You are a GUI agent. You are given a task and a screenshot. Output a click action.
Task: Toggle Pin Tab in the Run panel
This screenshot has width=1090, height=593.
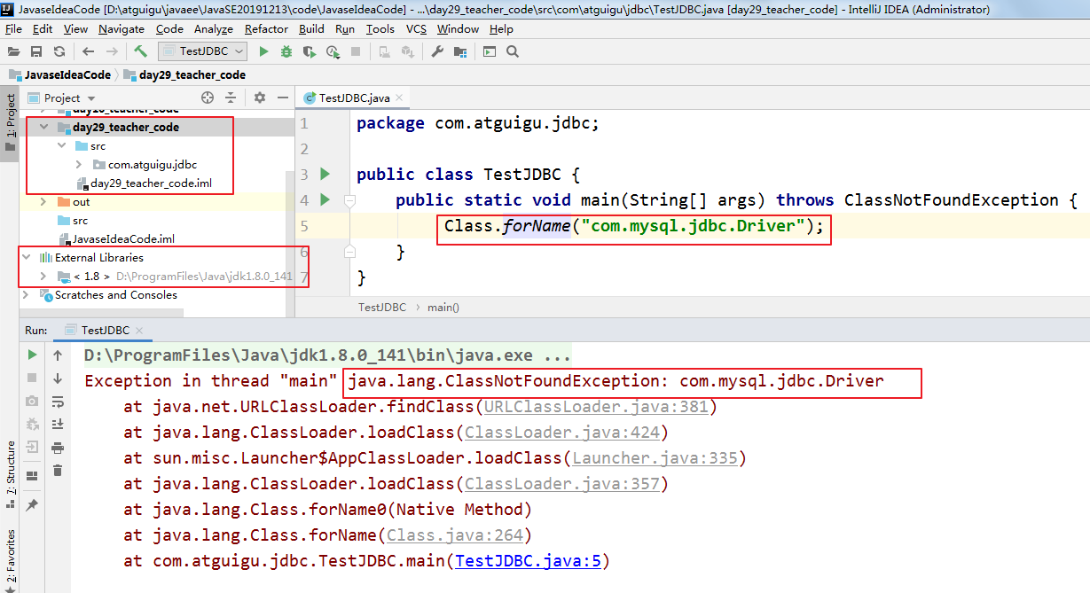[x=32, y=504]
